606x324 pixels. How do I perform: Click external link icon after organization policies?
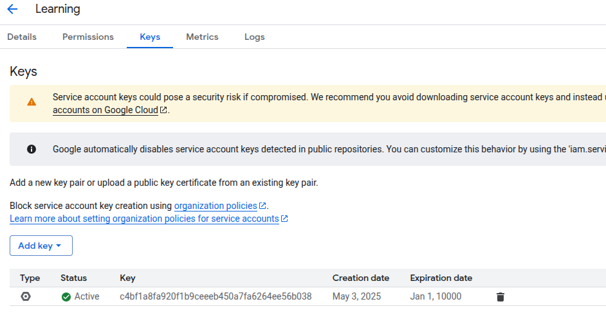(262, 206)
